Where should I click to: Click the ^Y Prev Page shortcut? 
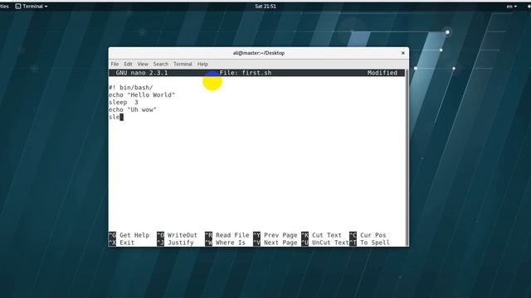[x=275, y=235]
